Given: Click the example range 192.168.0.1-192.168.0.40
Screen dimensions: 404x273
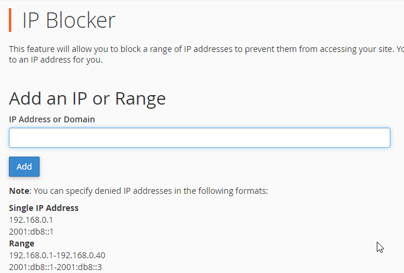Looking at the screenshot, I should coord(57,255).
